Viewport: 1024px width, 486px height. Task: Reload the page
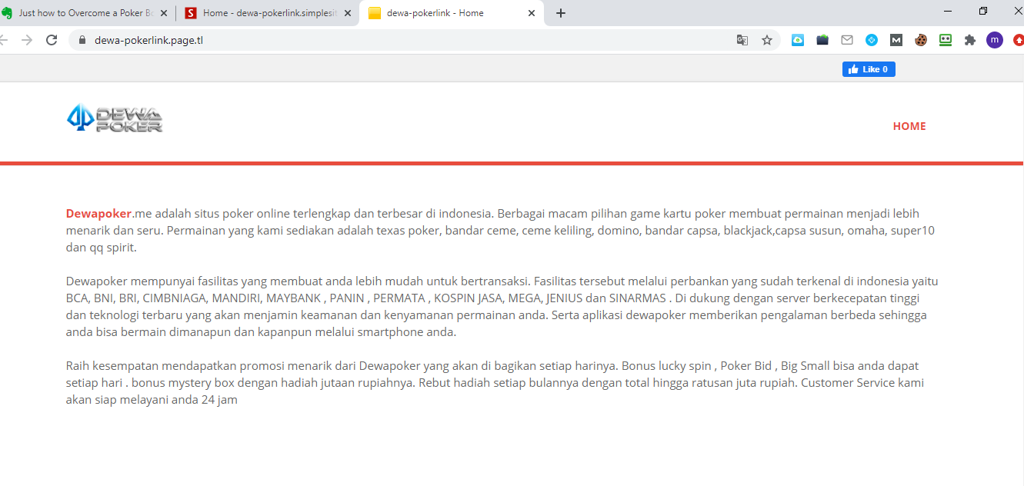pyautogui.click(x=52, y=40)
